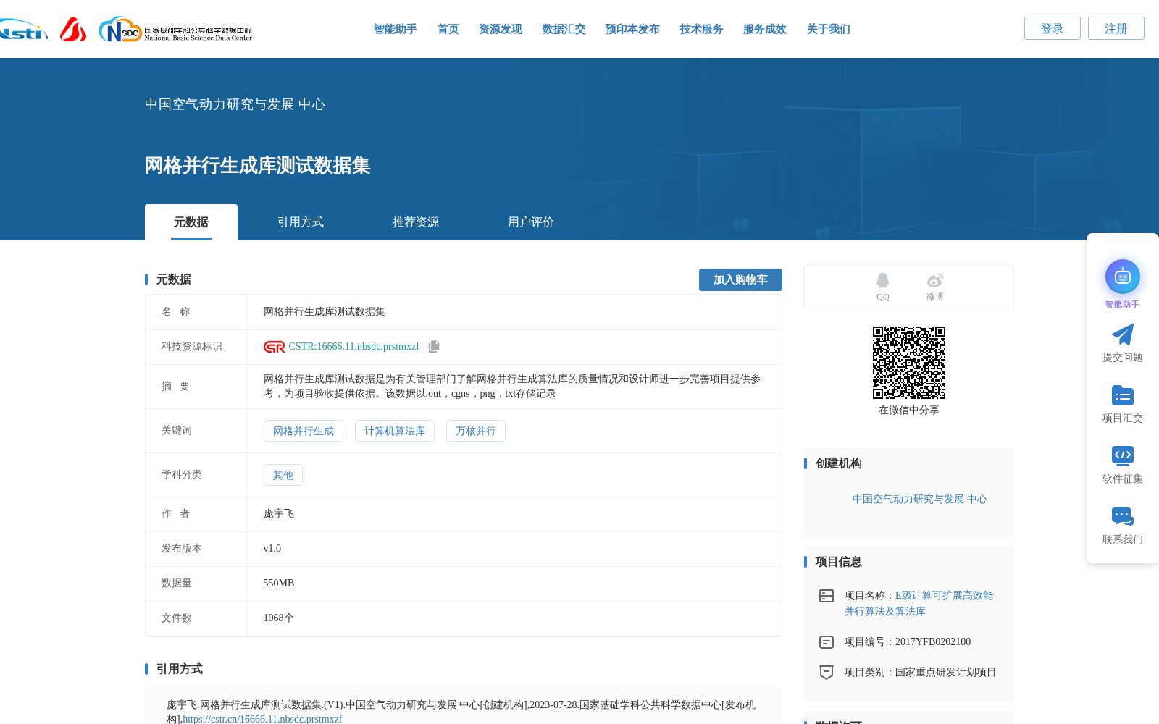Click the WeChat share QR code
Viewport: 1159px width, 724px height.
tap(909, 362)
